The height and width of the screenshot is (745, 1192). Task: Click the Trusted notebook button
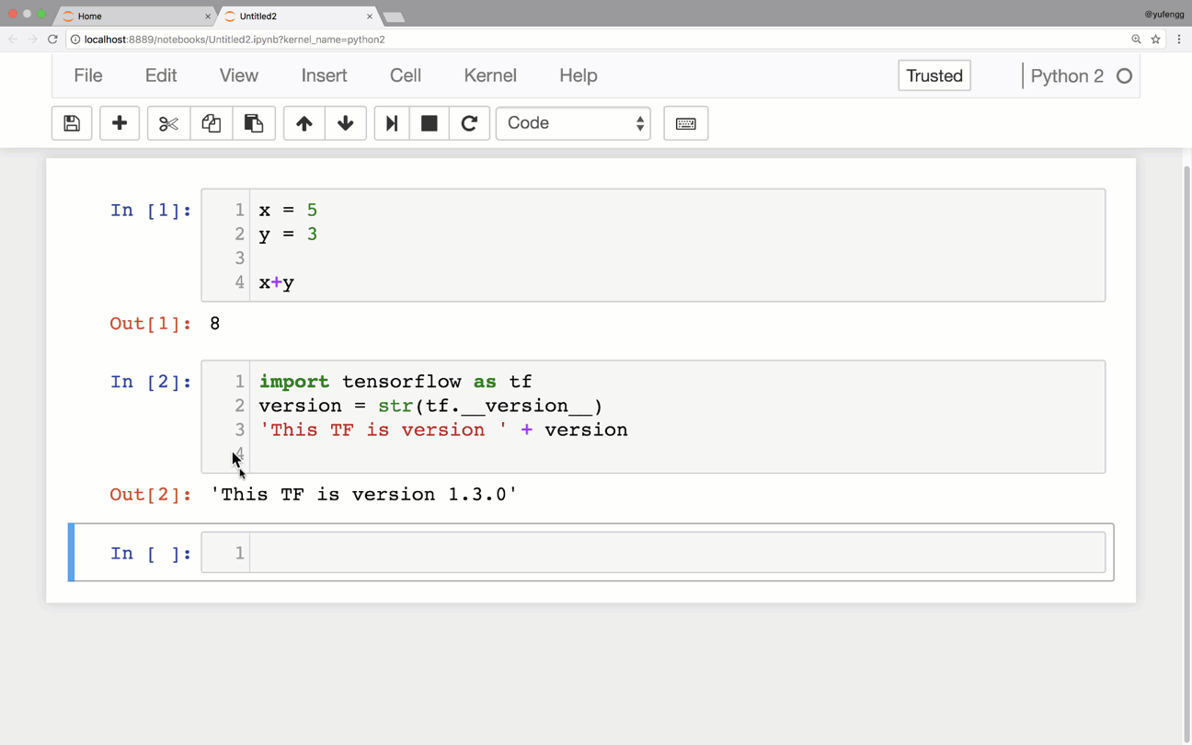934,76
